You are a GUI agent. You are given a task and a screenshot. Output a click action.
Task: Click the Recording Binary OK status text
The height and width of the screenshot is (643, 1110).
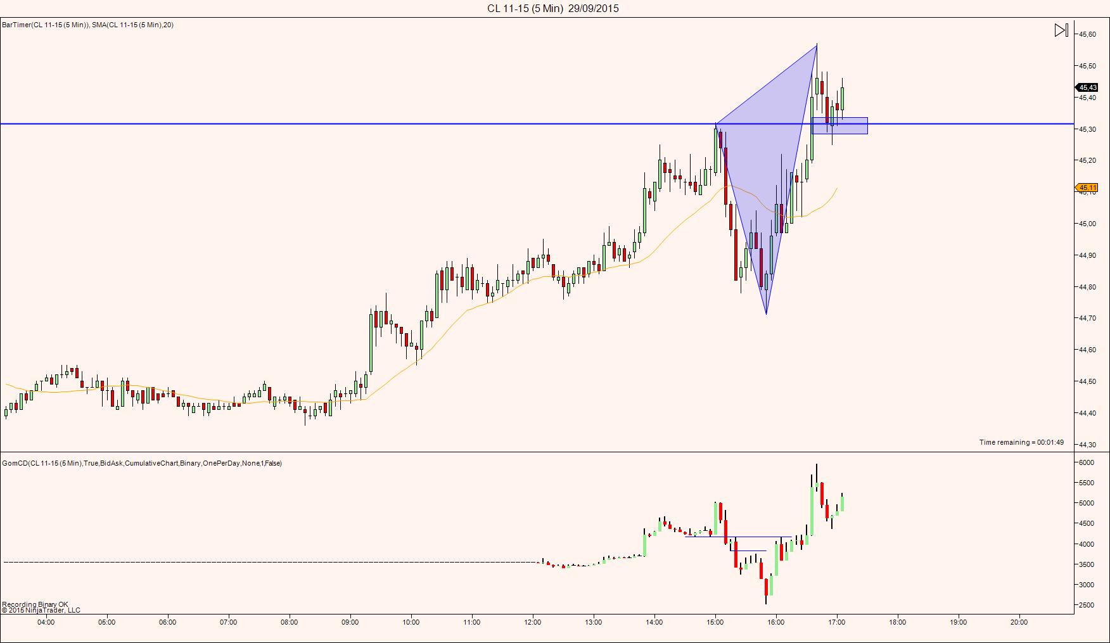pos(35,604)
